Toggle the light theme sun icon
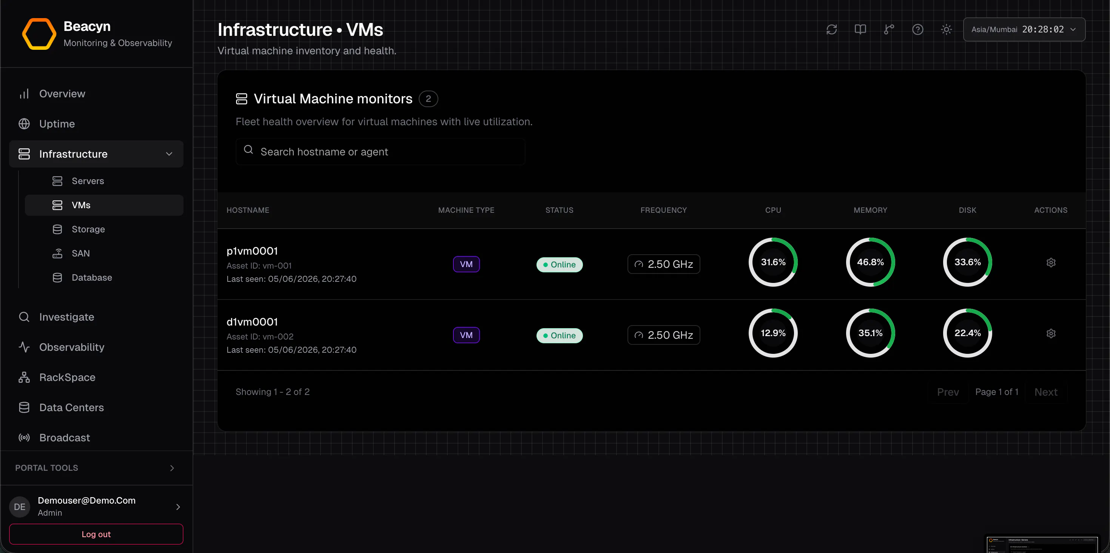The image size is (1110, 553). (946, 29)
